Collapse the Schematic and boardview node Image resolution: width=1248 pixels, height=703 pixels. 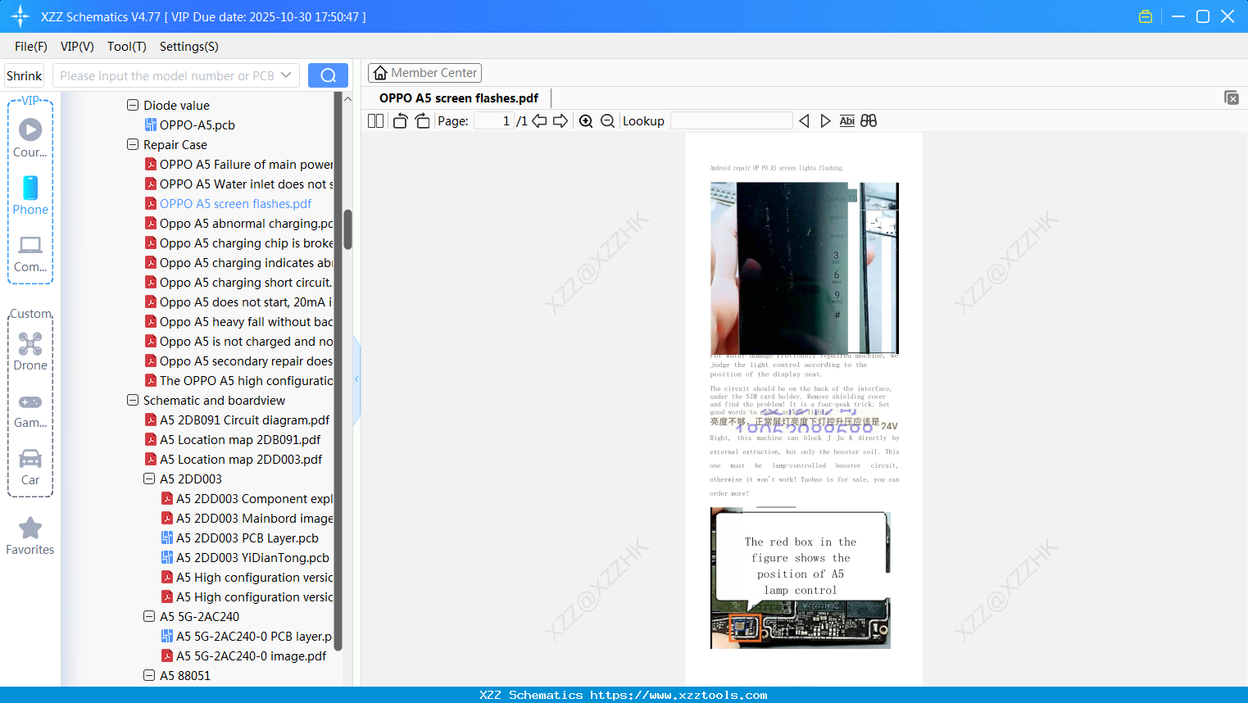[x=133, y=400]
